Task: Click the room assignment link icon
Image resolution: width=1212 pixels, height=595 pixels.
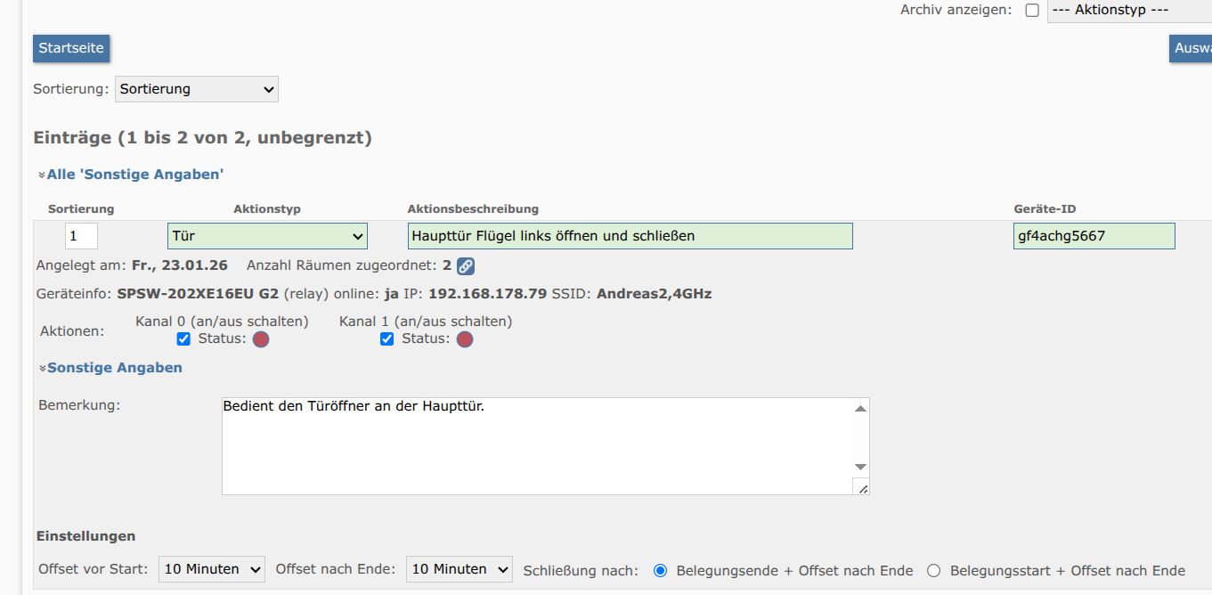Action: point(466,265)
